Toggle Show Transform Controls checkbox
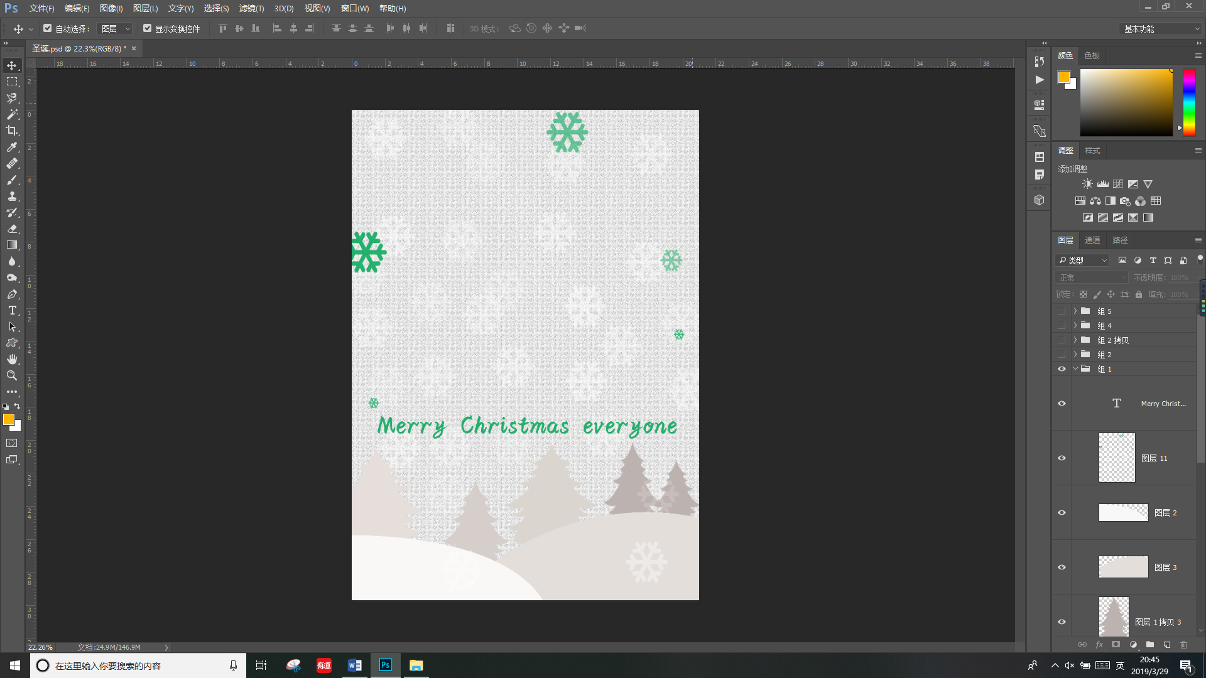The image size is (1206, 678). 148,28
